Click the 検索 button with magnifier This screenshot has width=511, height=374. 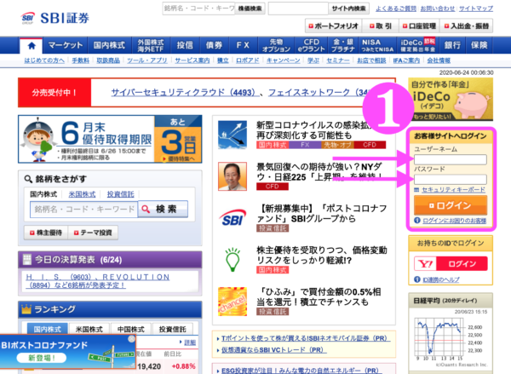point(163,209)
